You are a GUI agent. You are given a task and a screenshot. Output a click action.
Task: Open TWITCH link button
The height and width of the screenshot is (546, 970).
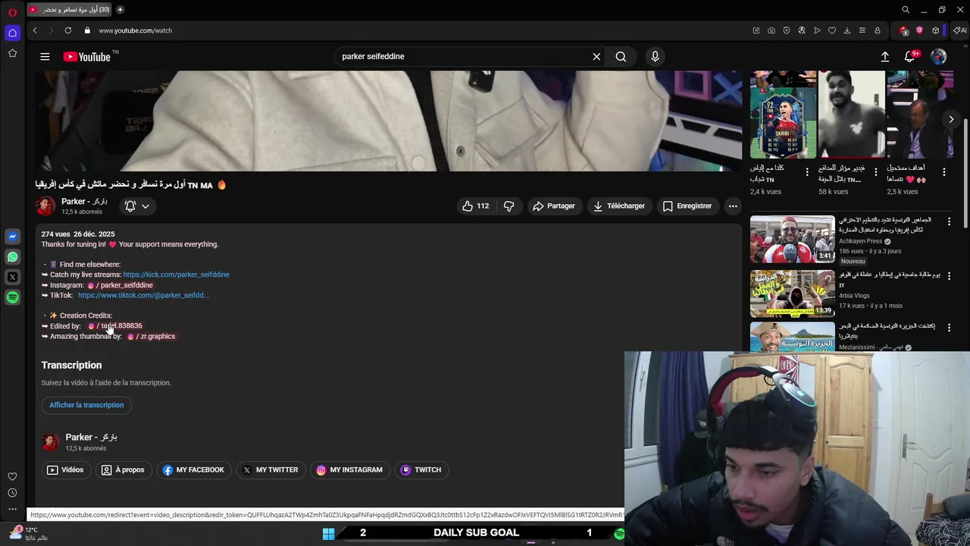[x=421, y=470]
